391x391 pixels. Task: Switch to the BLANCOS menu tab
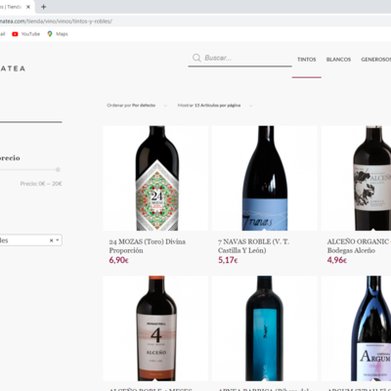click(338, 60)
